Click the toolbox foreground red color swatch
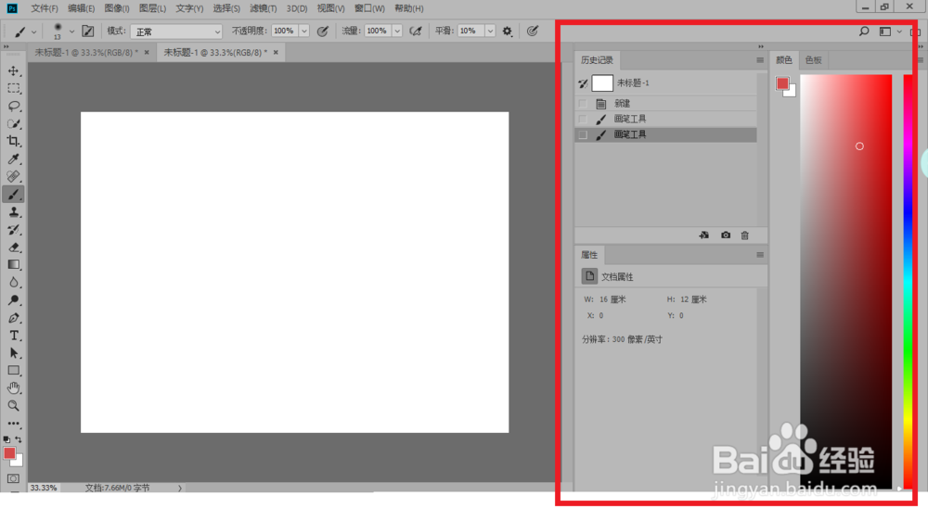Viewport: 928px width, 521px height. [9, 453]
